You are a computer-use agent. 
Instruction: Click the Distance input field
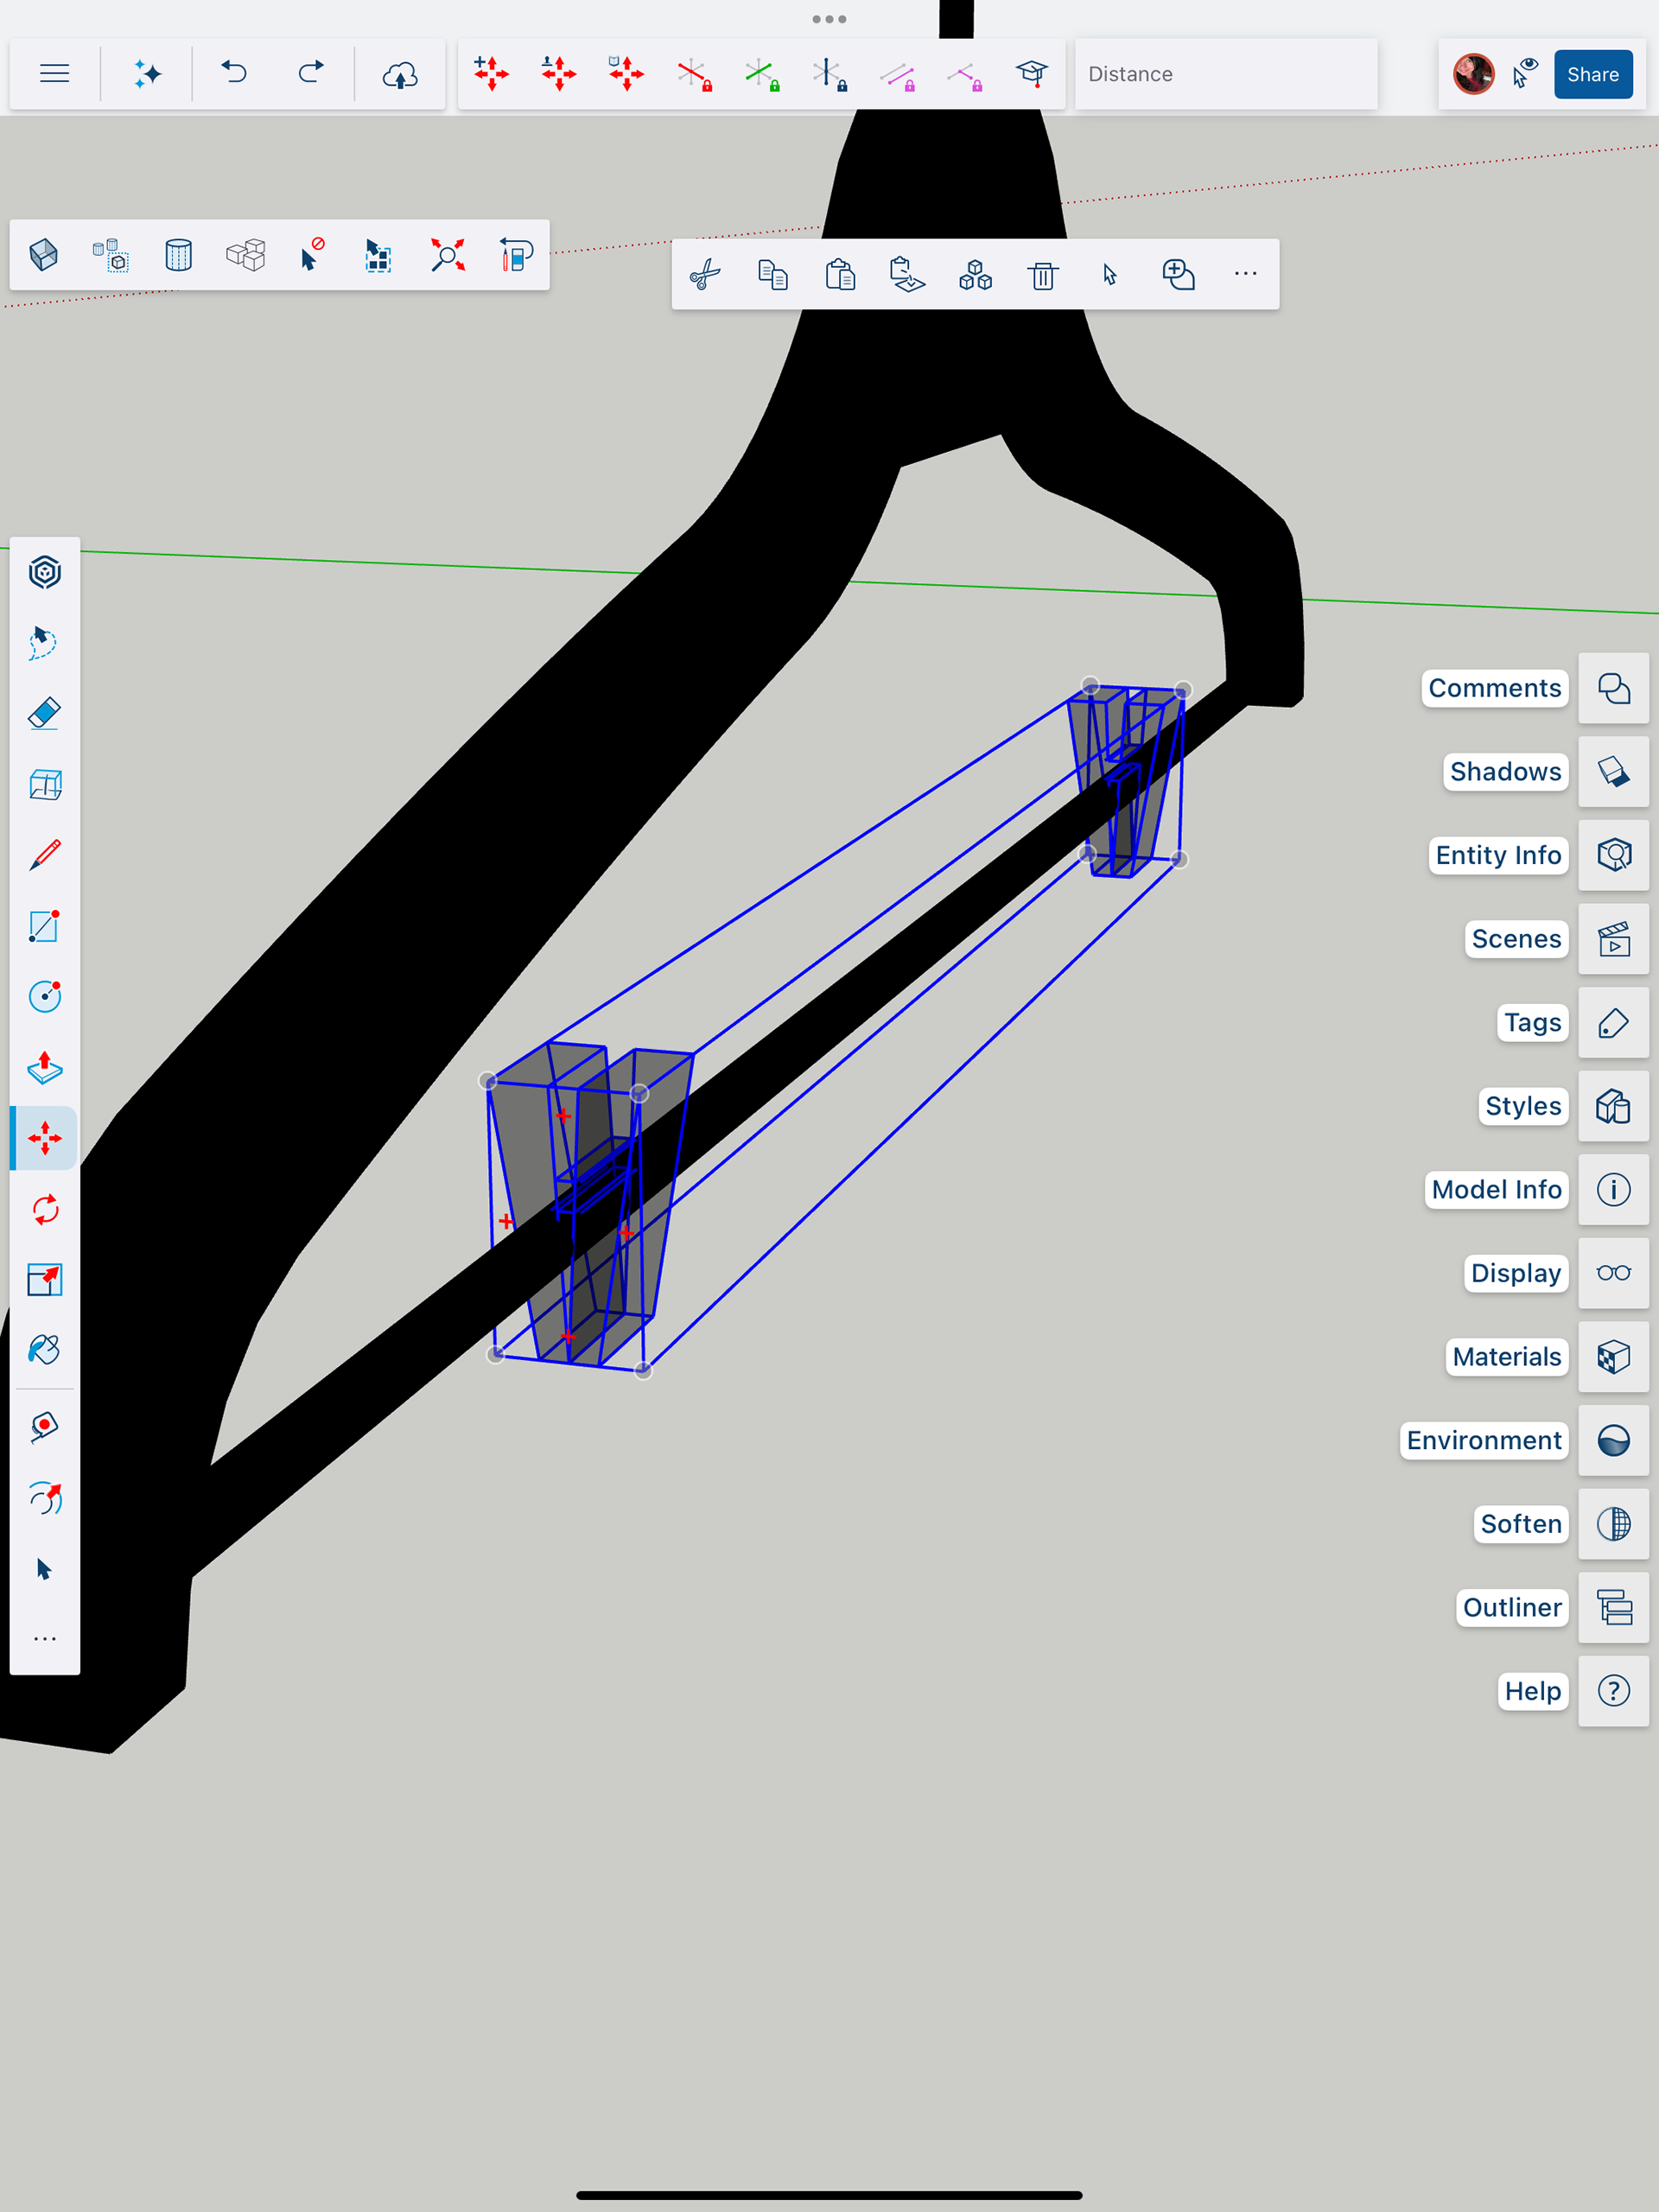pyautogui.click(x=1225, y=74)
